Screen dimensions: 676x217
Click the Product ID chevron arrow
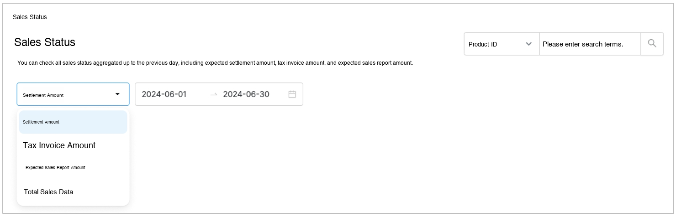[528, 44]
